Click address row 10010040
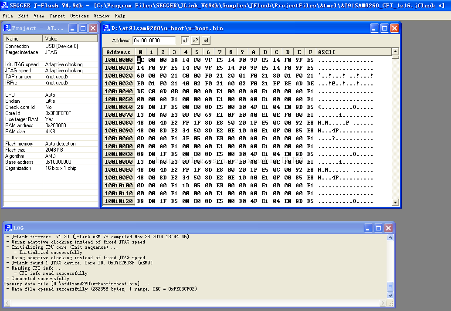 119,91
